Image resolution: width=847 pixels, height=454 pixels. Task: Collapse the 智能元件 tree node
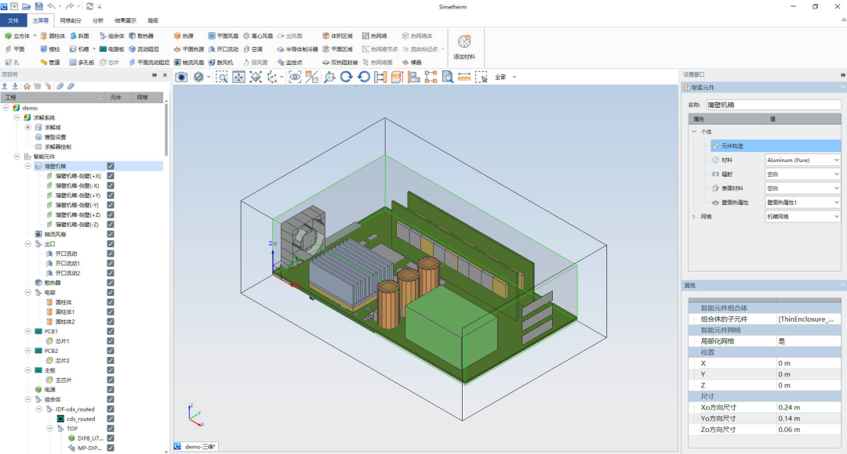[x=17, y=157]
